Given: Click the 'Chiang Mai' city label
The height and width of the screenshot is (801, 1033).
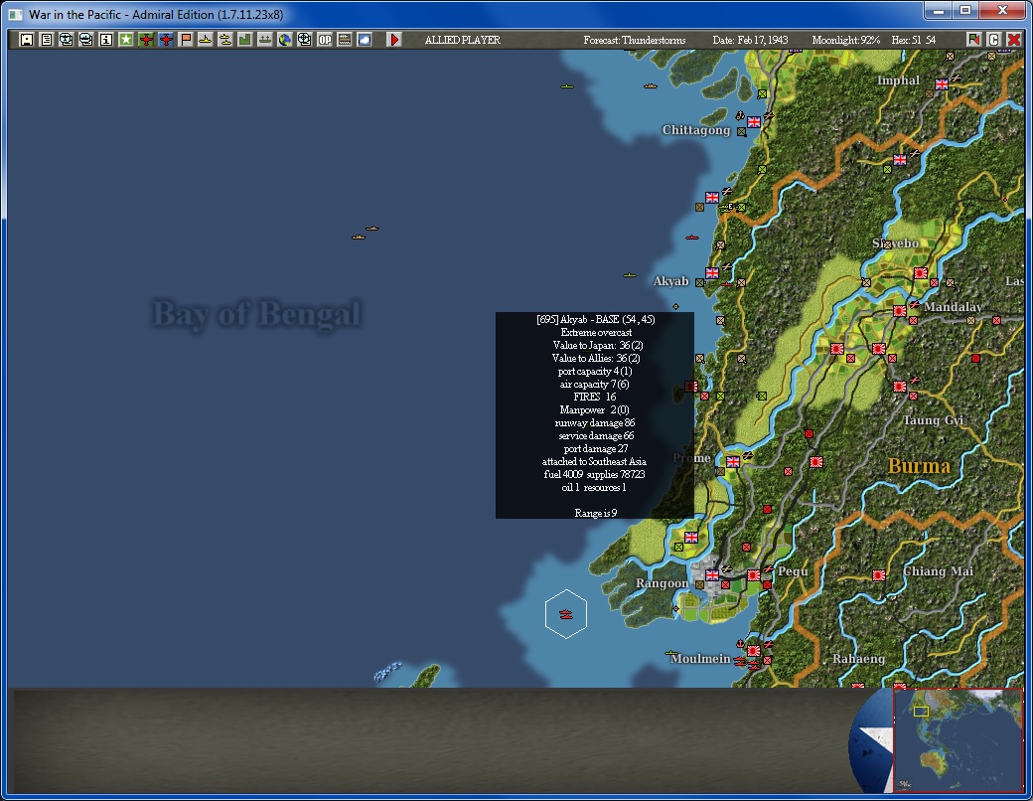Looking at the screenshot, I should click(x=938, y=570).
